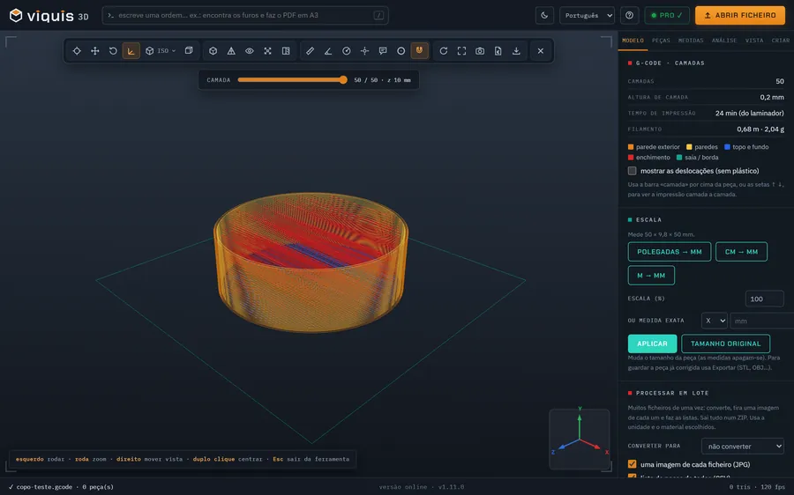Screen dimensions: 794x495
Task: Open the ISO view dropdown
Action: point(161,50)
